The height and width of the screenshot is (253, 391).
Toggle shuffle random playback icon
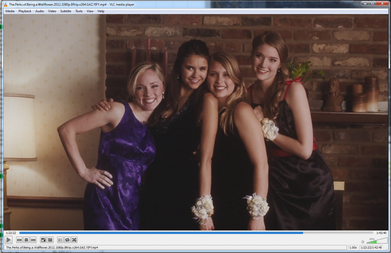[x=74, y=240]
